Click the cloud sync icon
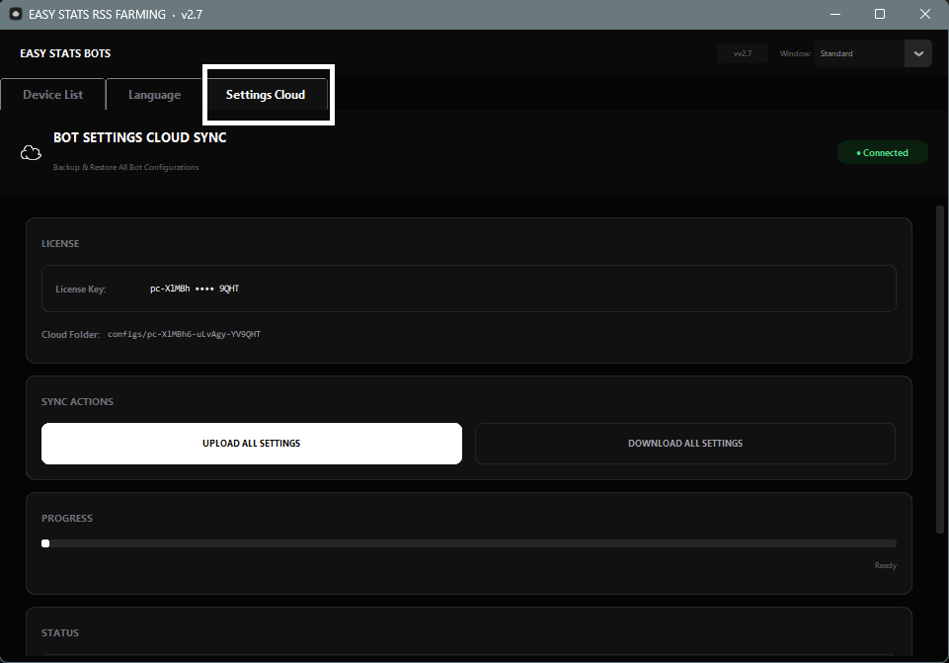This screenshot has height=663, width=949. [x=31, y=152]
